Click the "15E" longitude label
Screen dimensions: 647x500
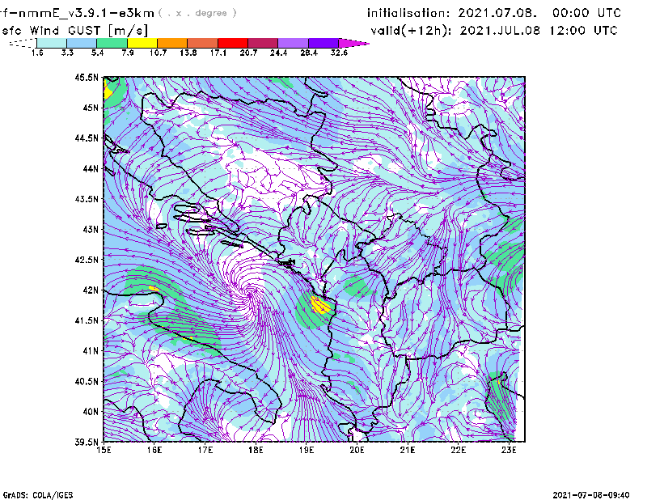tap(104, 450)
